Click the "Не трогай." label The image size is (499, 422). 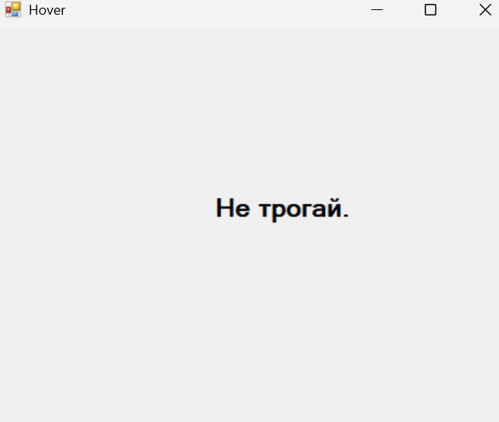(x=282, y=209)
